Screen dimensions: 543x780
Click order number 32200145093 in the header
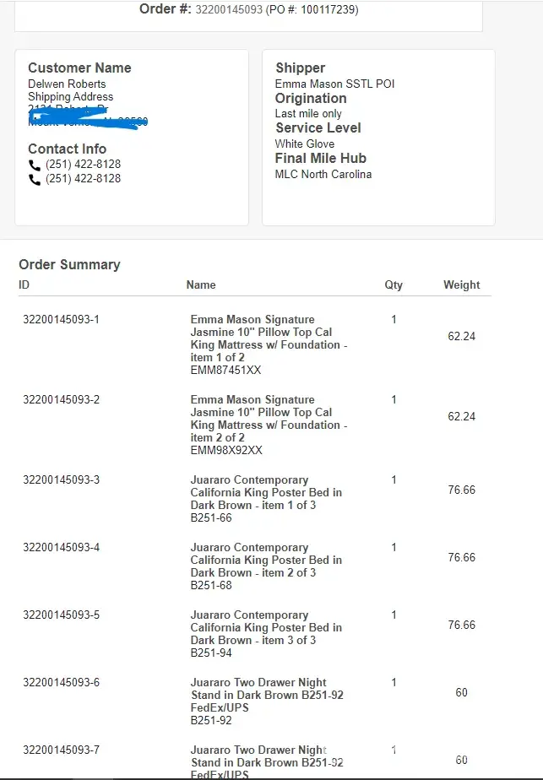(x=229, y=10)
